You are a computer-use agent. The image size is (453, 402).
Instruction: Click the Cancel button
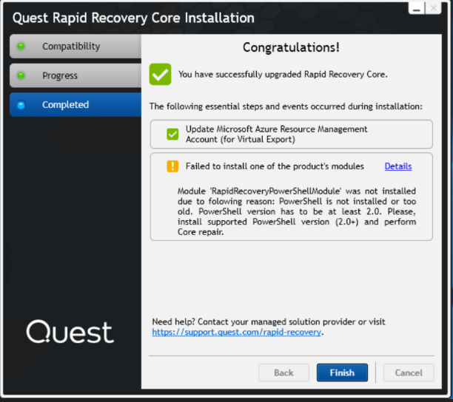coord(409,372)
